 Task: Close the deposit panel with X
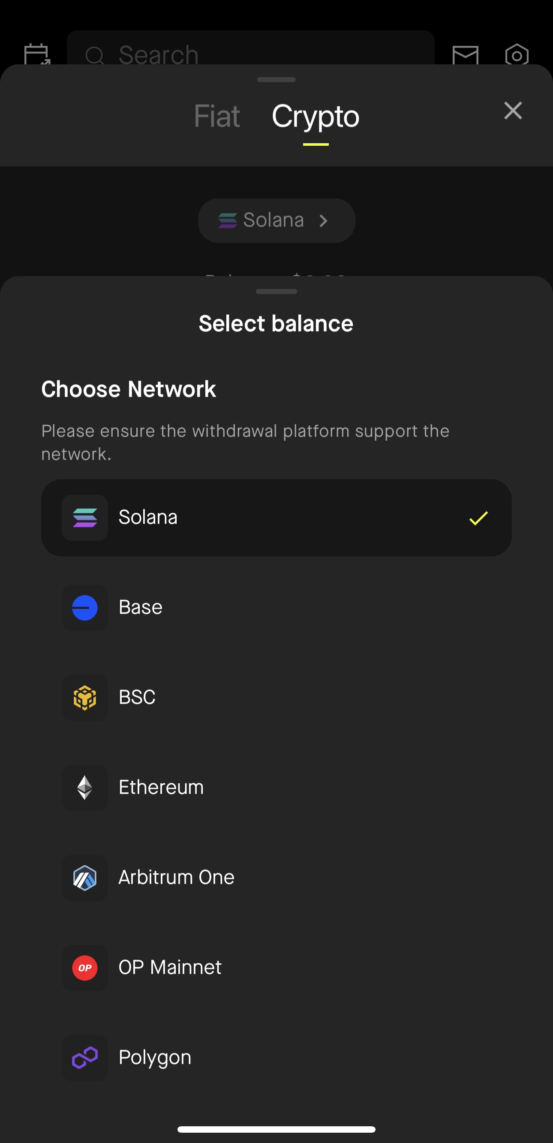pyautogui.click(x=513, y=111)
